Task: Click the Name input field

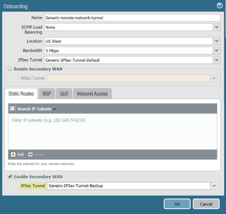Action: [x=132, y=18]
